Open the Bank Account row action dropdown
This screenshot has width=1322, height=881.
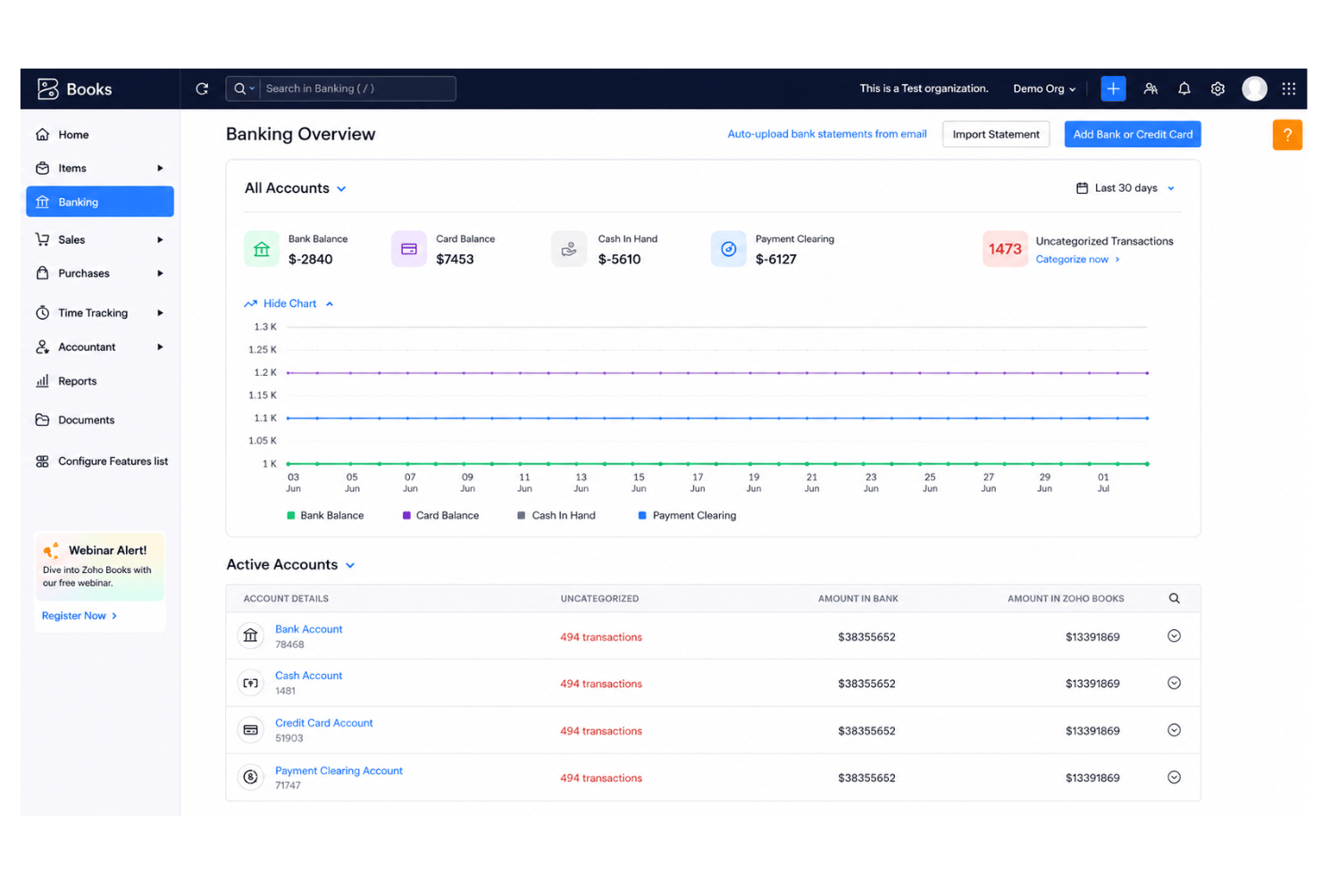click(1174, 636)
